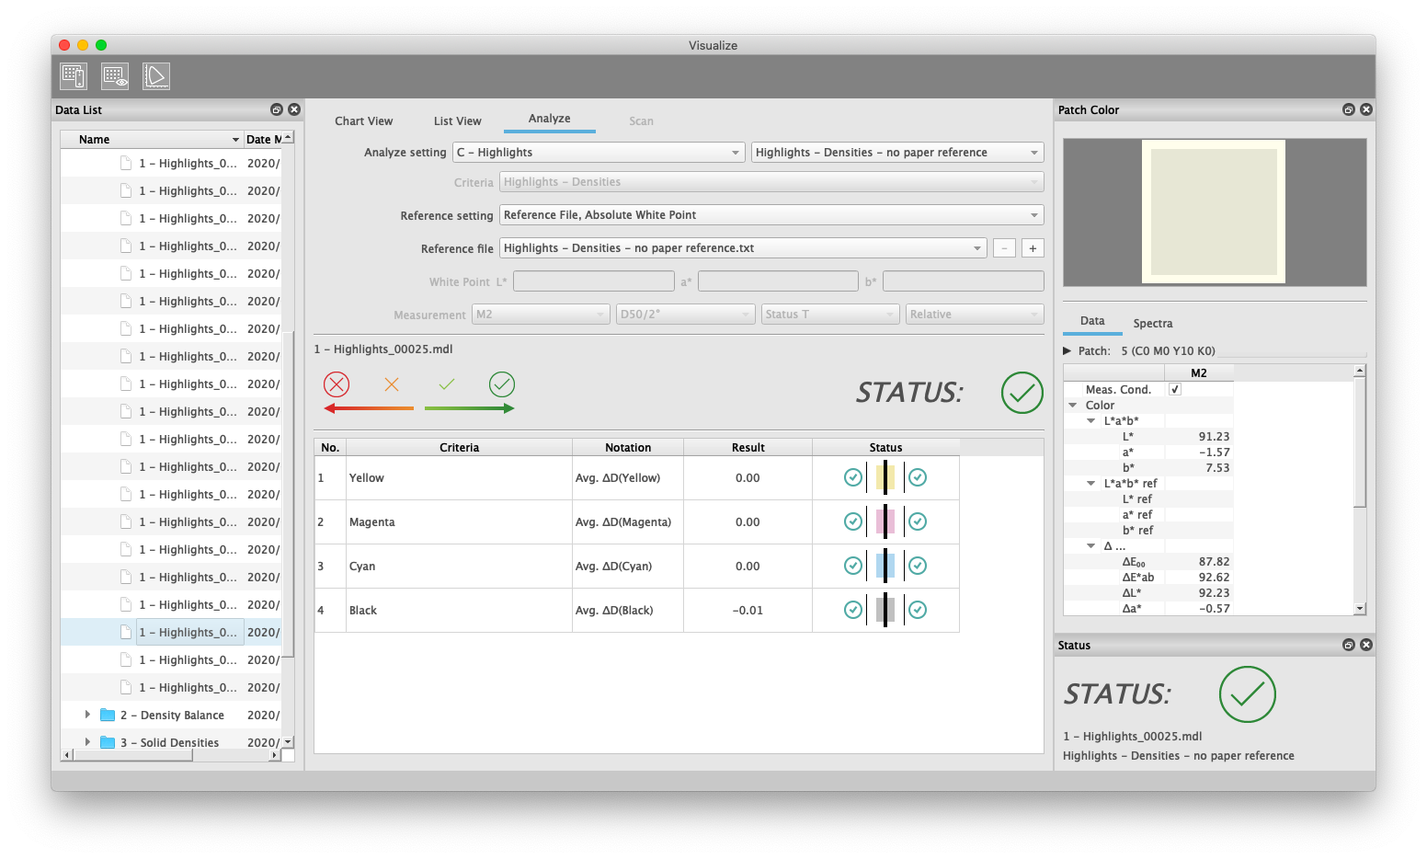The width and height of the screenshot is (1427, 859).
Task: Open the Analyze setting dropdown 'C – Highlights'
Action: 598,153
